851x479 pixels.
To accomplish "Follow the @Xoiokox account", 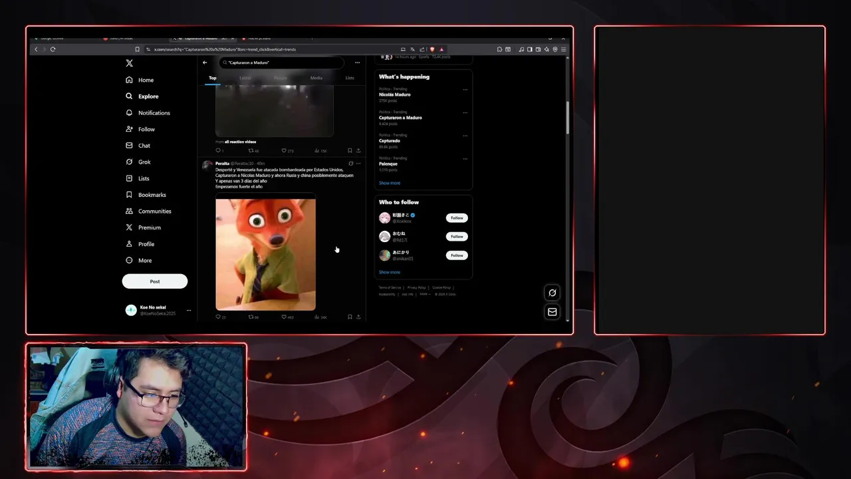I will click(457, 218).
